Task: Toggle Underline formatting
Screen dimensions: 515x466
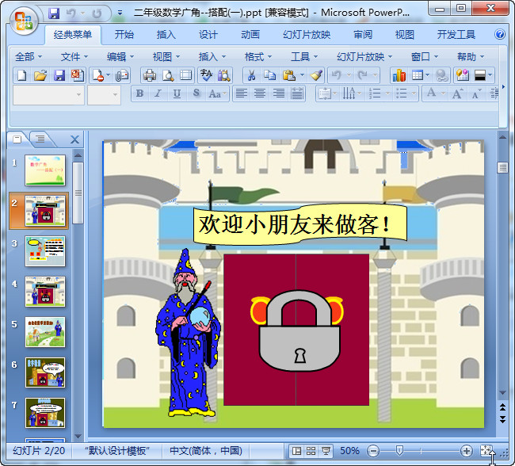Action: click(177, 94)
